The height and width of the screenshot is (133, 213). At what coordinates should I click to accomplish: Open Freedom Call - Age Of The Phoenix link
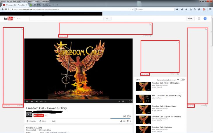tap(166, 117)
